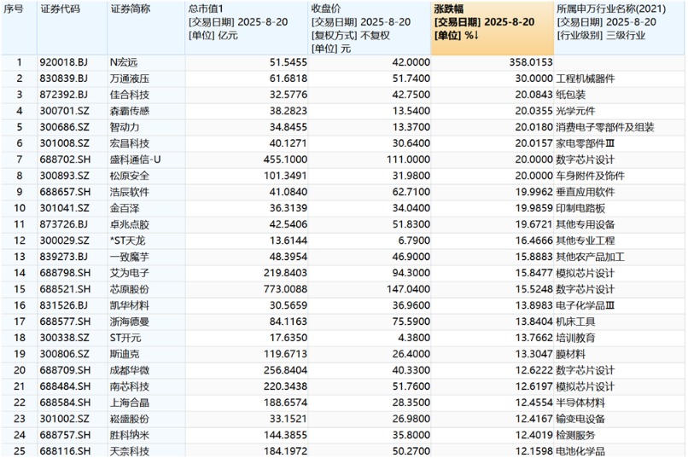
Task: Click industry cell 培训教育
Action: 575,338
